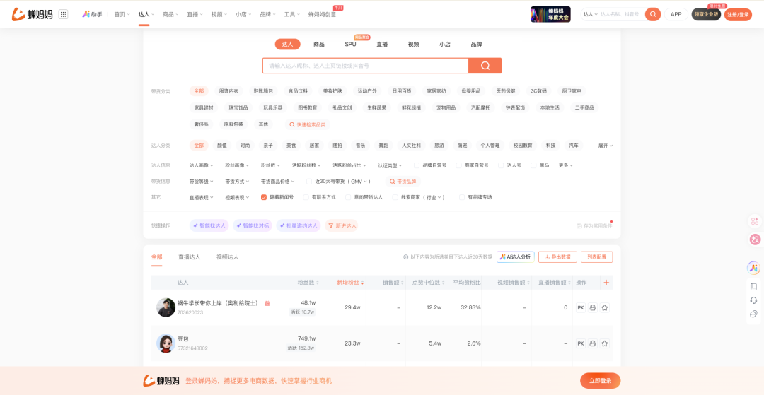Click the orange search button in main search bar
The width and height of the screenshot is (764, 395).
(x=485, y=66)
